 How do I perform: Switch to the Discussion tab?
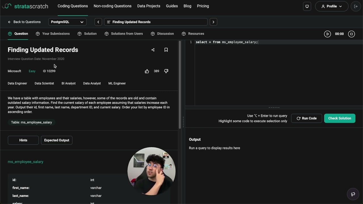click(162, 34)
